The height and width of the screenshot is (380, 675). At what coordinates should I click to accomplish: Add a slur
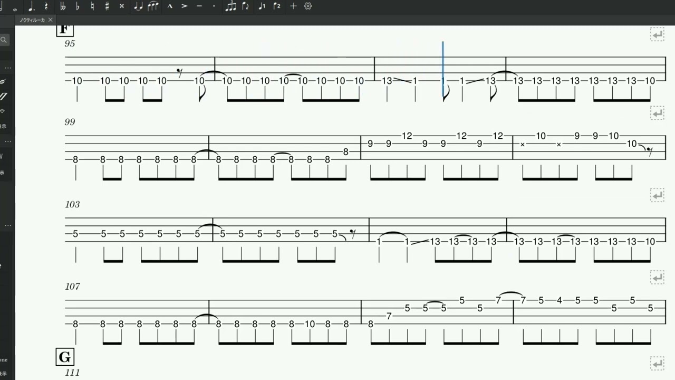click(x=153, y=6)
